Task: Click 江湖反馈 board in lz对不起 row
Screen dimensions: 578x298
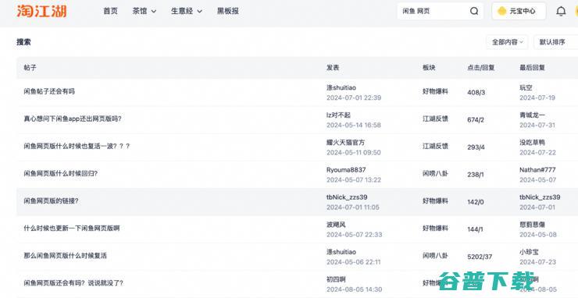Action: click(x=435, y=119)
